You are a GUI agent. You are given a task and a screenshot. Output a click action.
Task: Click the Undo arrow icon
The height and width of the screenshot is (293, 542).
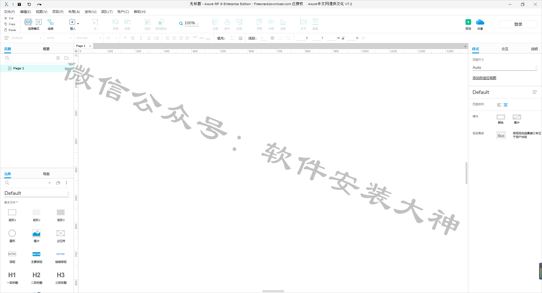pos(29,4)
